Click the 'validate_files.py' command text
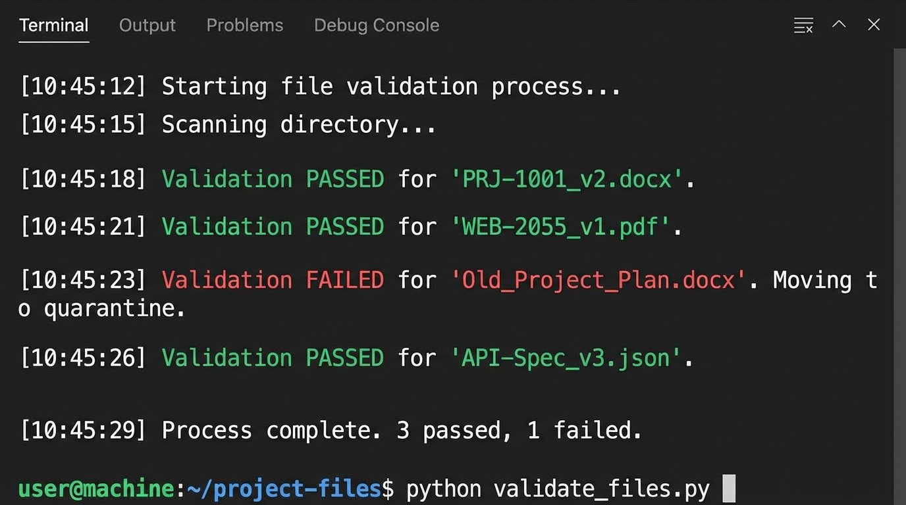Screen dimensions: 906x505 [602, 489]
